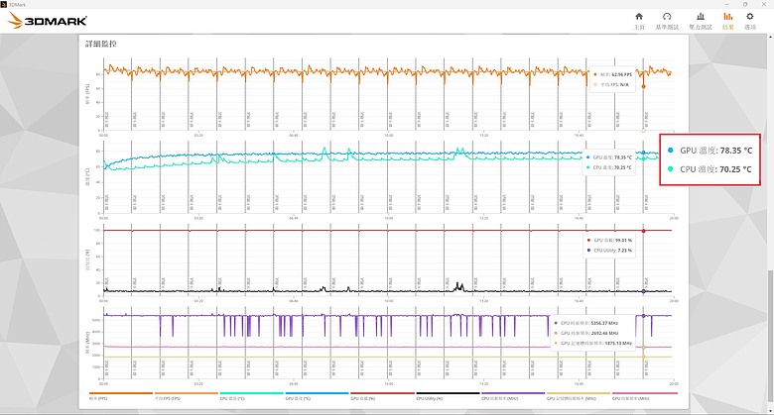774x415 pixels.
Task: Open the Stress Tests (壓力測試) icon
Action: [x=701, y=21]
